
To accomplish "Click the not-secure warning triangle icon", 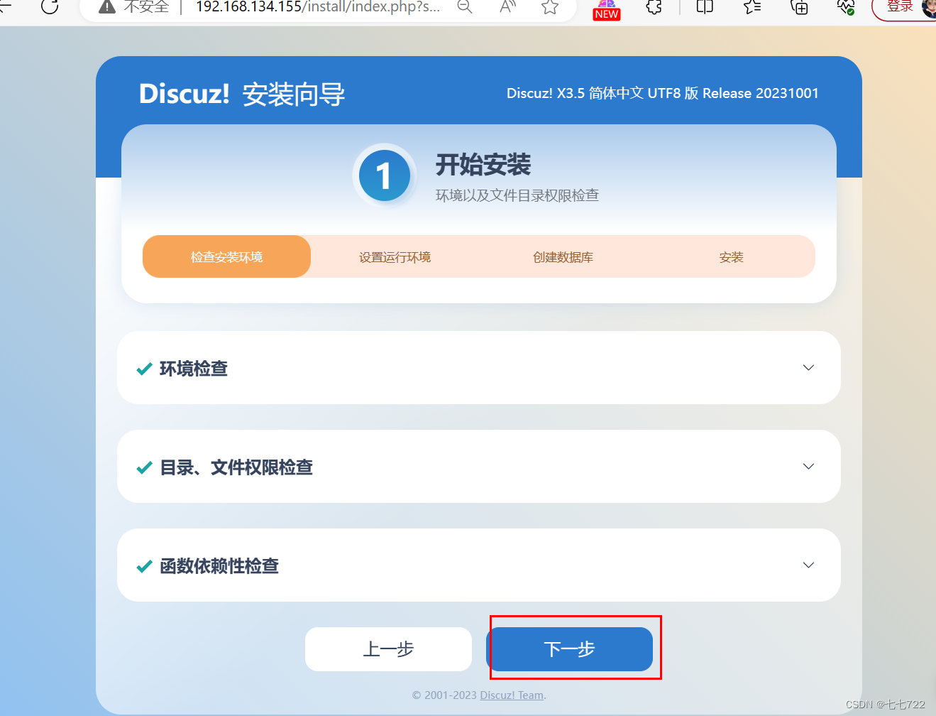I will pos(107,7).
